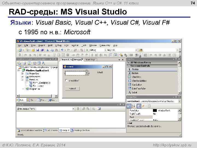
Task: Open the kpolyakov.spb.ru link
Action: [172, 145]
